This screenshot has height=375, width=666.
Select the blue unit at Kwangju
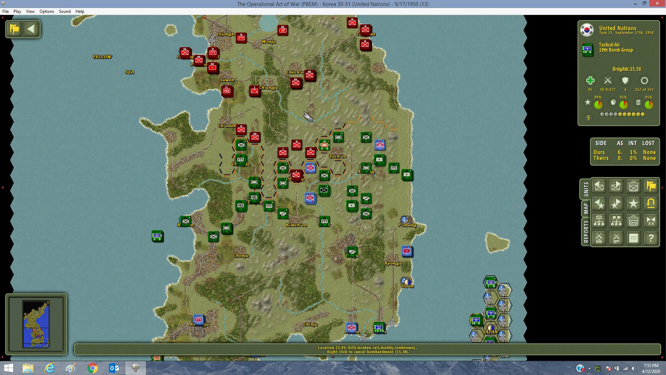[199, 319]
